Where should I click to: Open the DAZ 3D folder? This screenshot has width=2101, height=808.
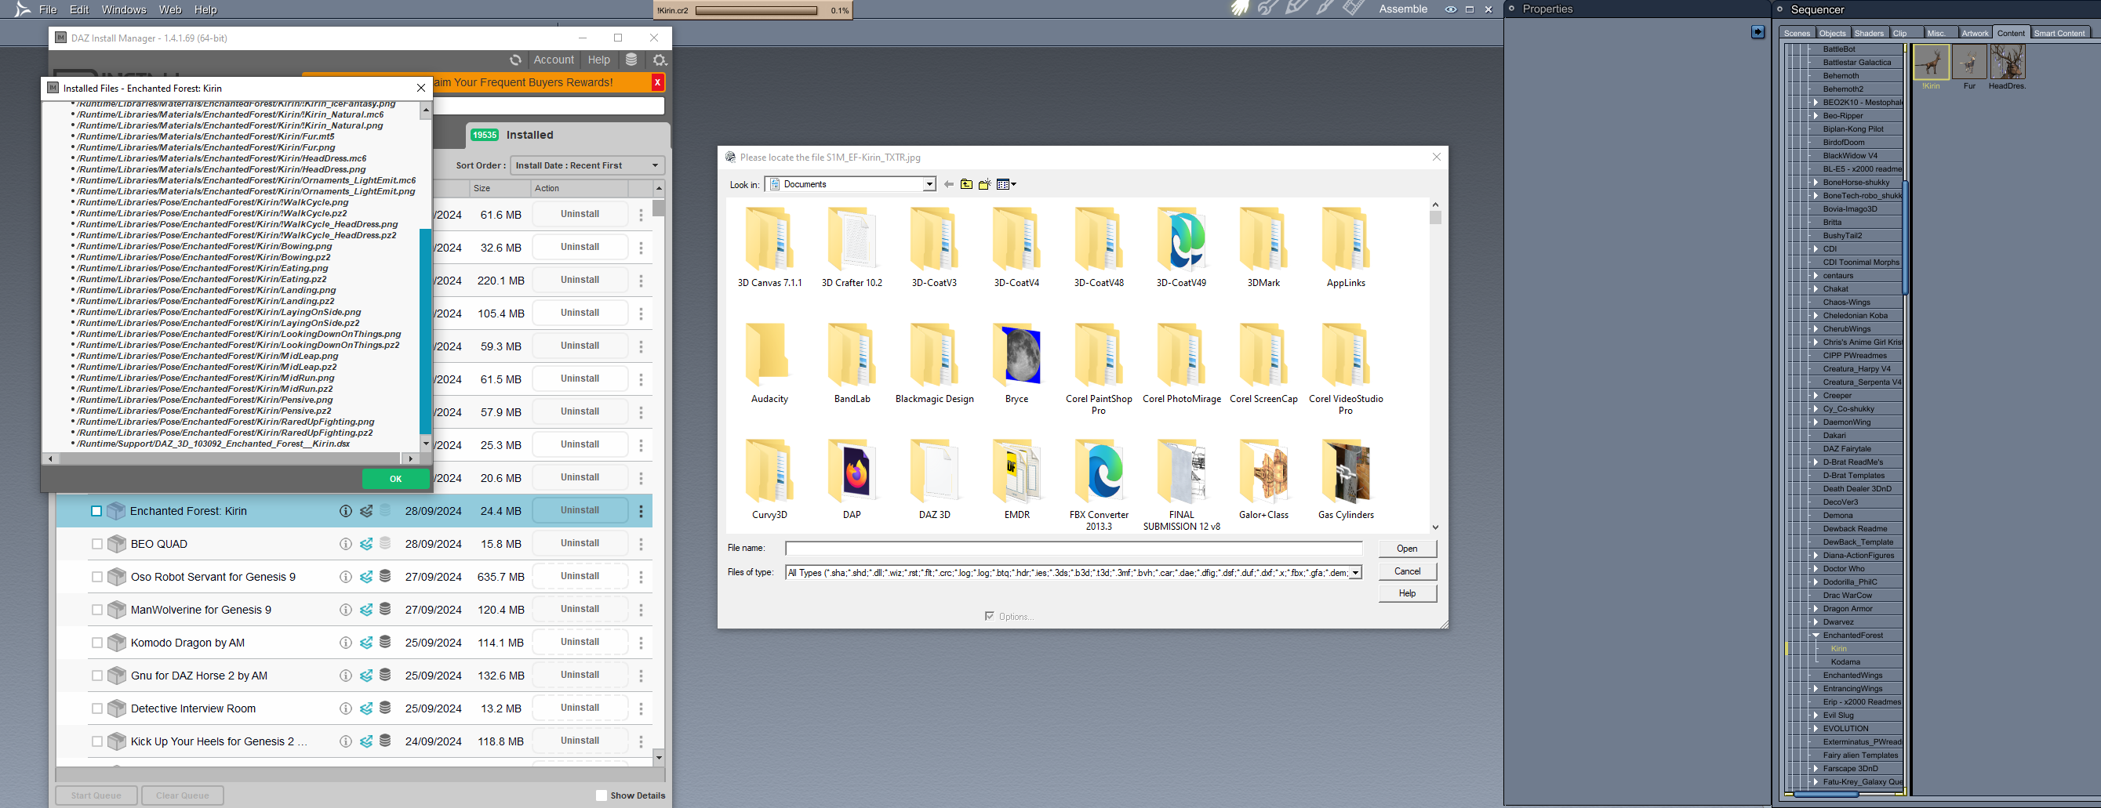(x=935, y=480)
